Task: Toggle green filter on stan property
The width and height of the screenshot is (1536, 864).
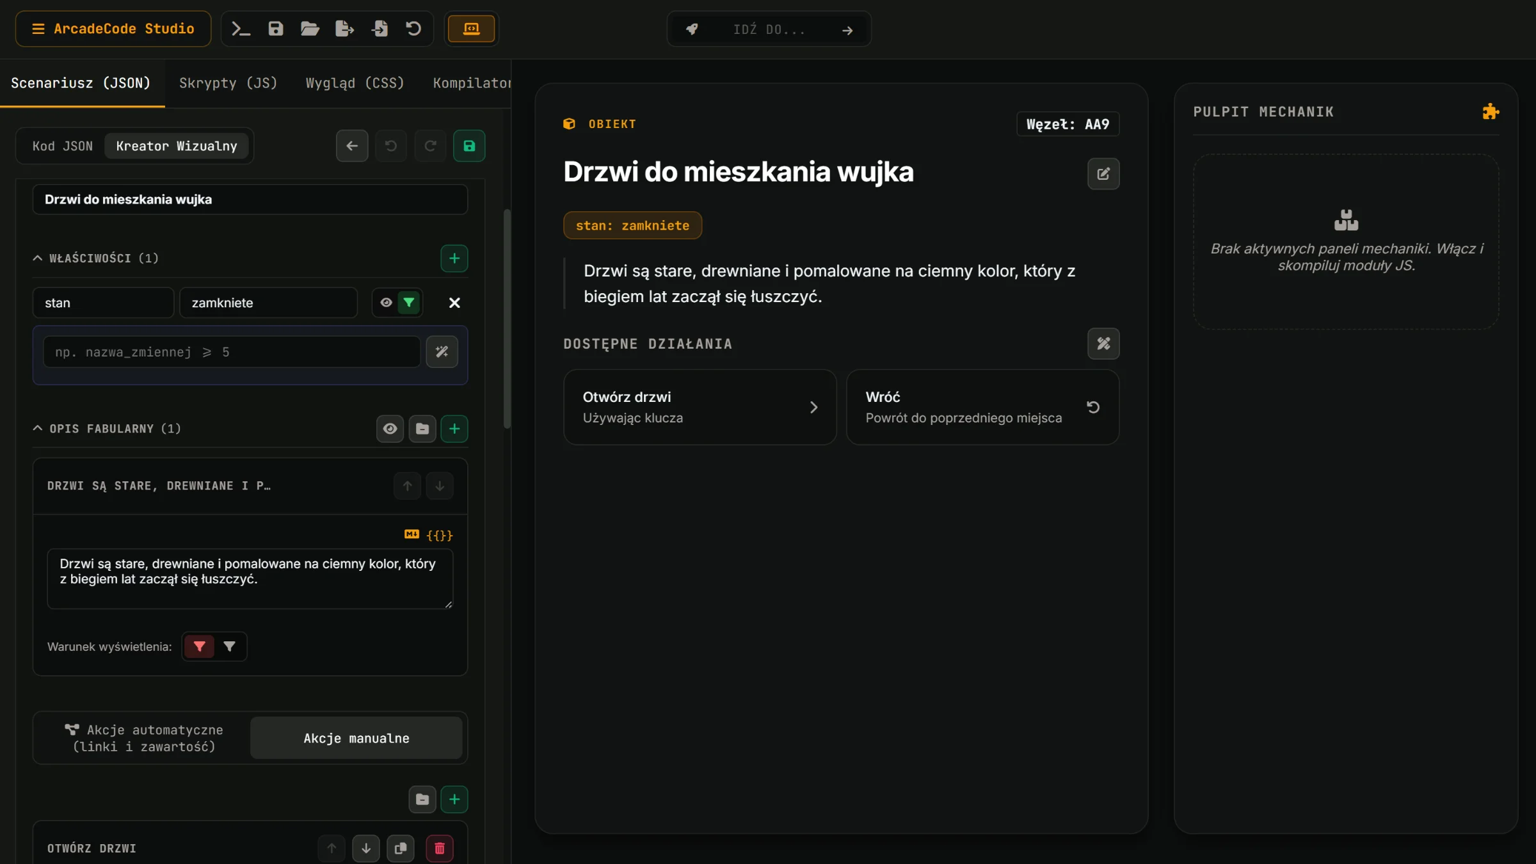Action: (409, 303)
